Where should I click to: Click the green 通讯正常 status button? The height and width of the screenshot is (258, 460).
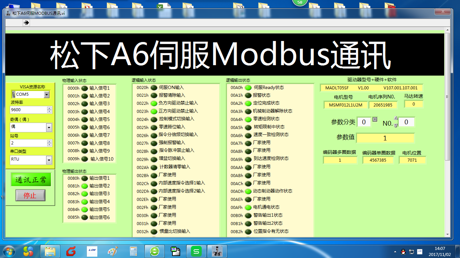coord(31,180)
